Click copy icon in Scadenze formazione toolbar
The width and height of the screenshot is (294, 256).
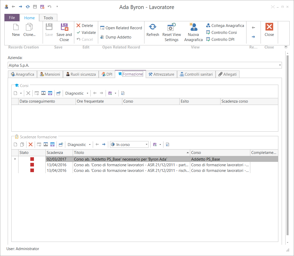(22, 144)
